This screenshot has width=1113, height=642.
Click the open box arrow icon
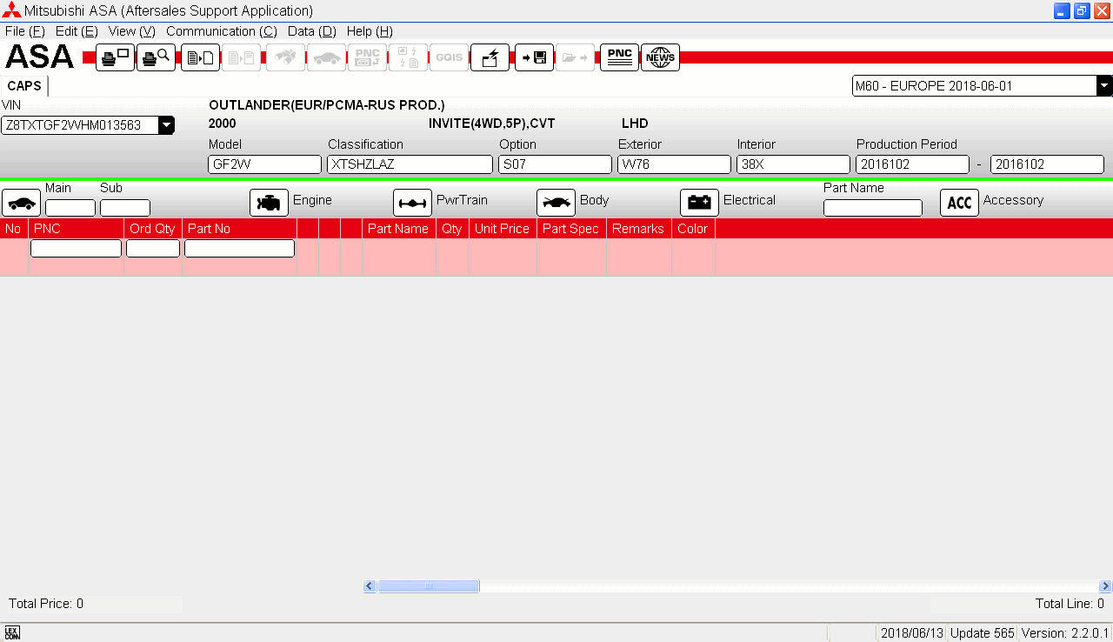pos(490,58)
